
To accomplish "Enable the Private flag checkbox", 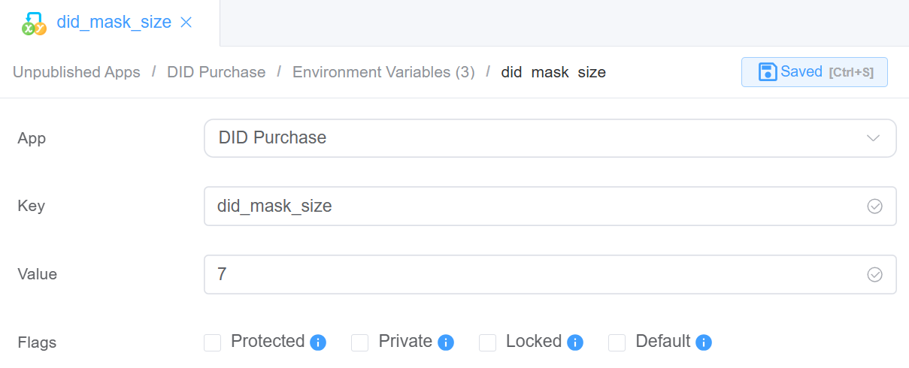I will [360, 342].
